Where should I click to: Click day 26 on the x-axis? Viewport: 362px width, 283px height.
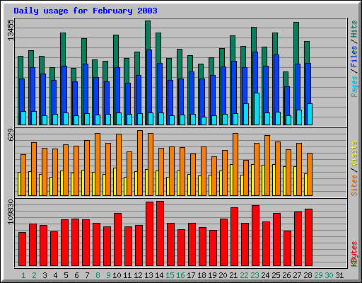coord(286,275)
